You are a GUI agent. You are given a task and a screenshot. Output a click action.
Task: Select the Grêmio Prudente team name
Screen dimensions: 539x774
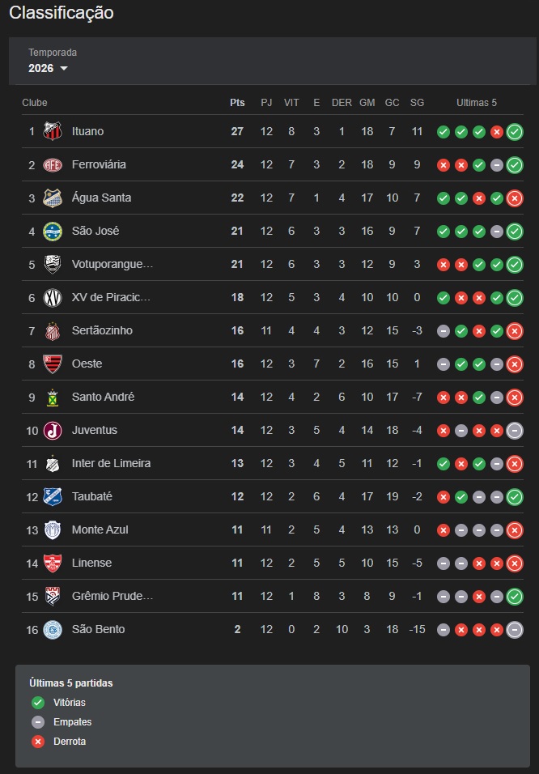coord(112,596)
